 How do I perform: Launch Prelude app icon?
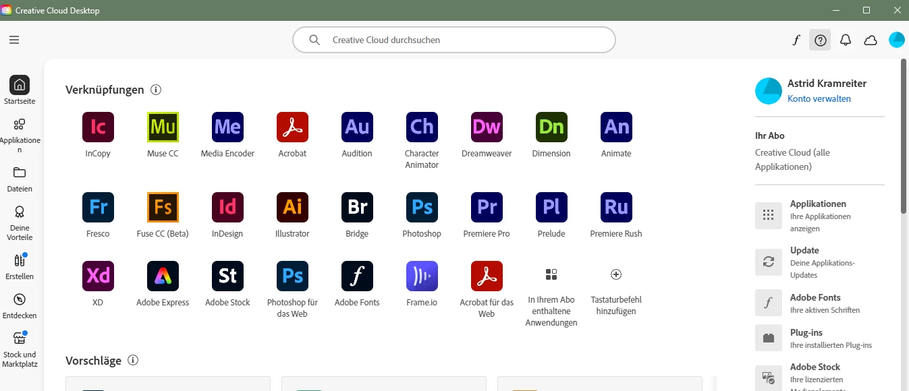point(551,207)
